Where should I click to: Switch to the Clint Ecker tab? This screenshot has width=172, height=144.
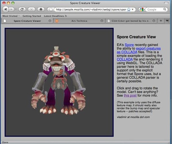coord(131,21)
